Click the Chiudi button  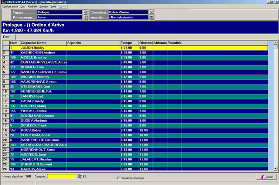coord(267,177)
